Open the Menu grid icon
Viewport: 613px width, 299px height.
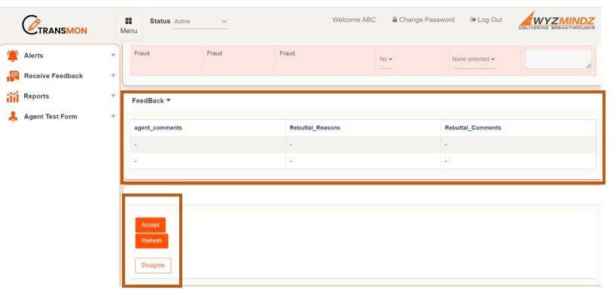pos(129,21)
